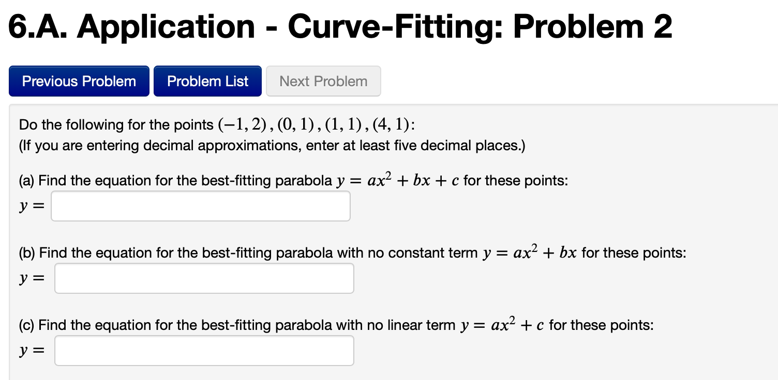Click part (a) question text

coord(293,180)
